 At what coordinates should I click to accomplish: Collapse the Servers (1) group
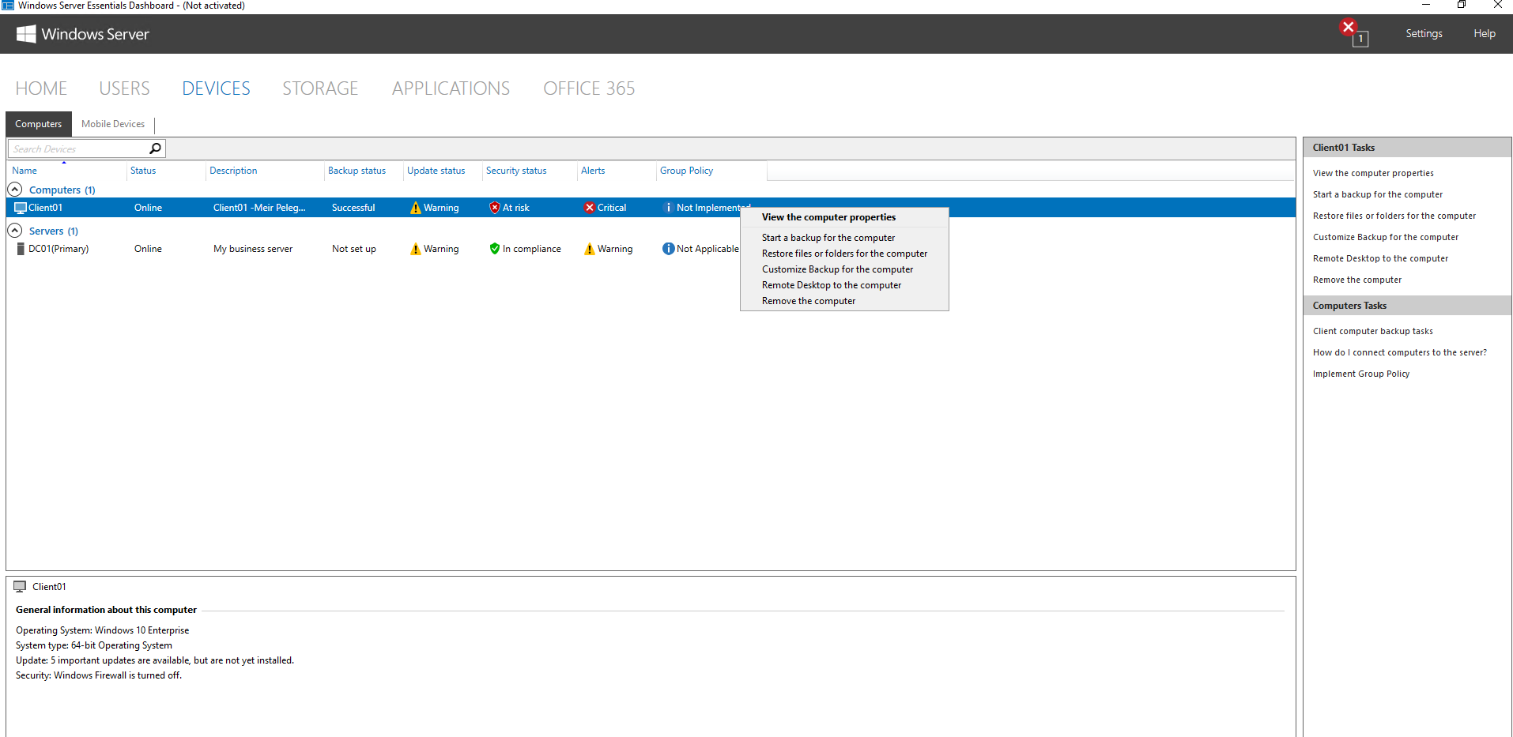[x=14, y=231]
